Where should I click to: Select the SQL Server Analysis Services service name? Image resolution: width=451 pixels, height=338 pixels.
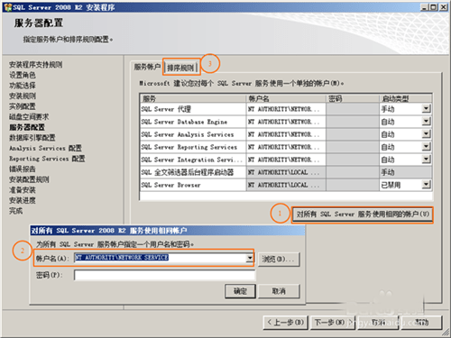[188, 134]
